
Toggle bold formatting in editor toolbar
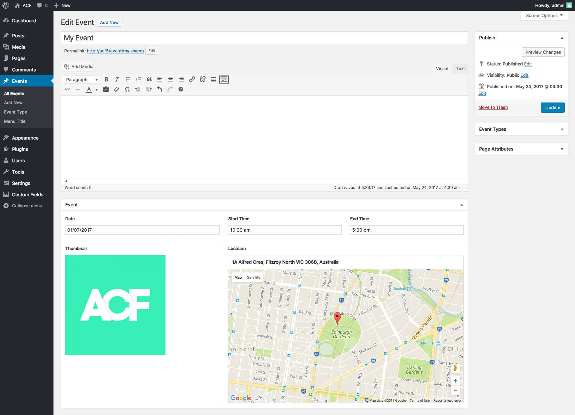106,79
